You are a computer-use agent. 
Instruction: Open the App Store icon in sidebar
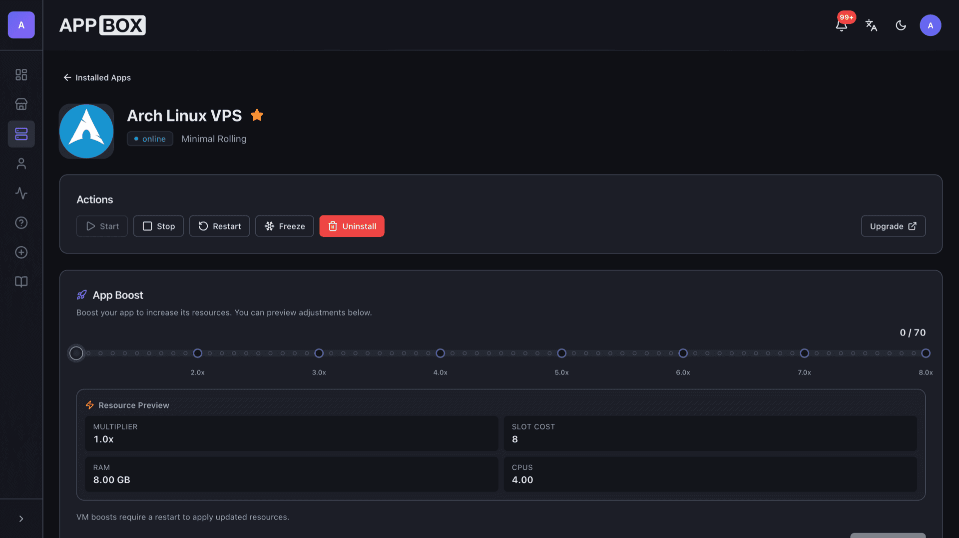21,104
